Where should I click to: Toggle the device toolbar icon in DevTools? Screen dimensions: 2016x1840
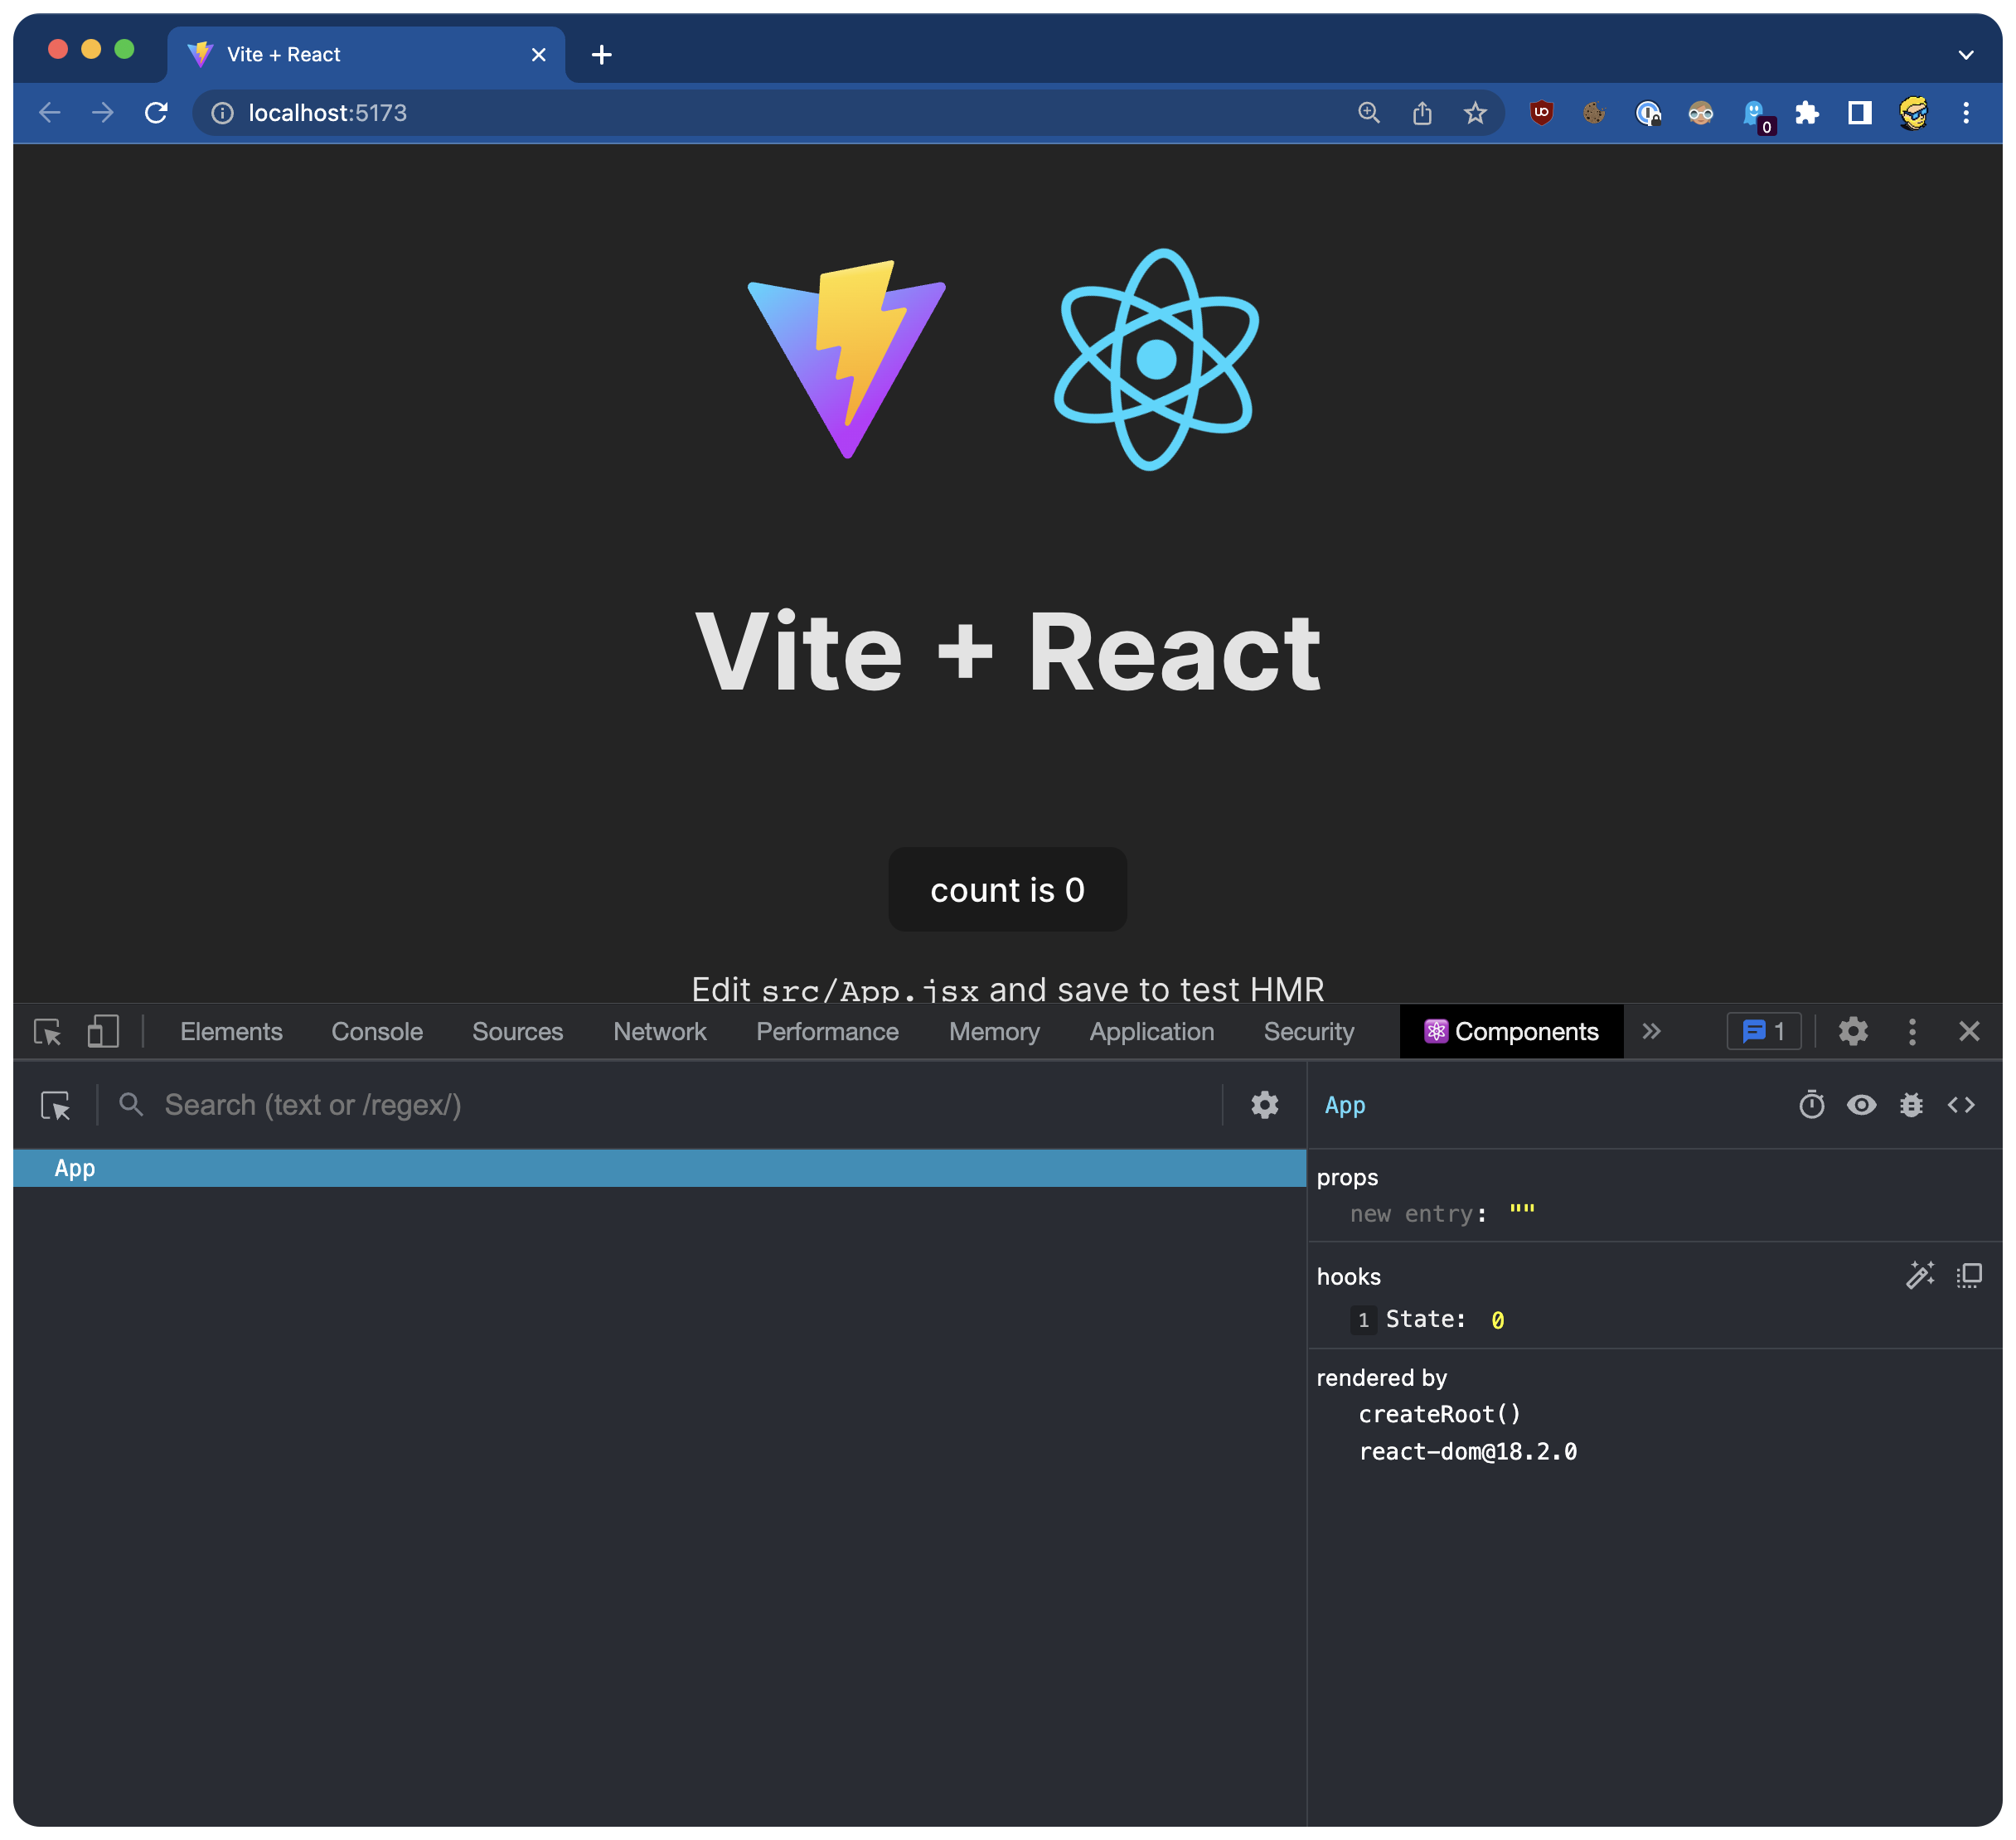[103, 1031]
